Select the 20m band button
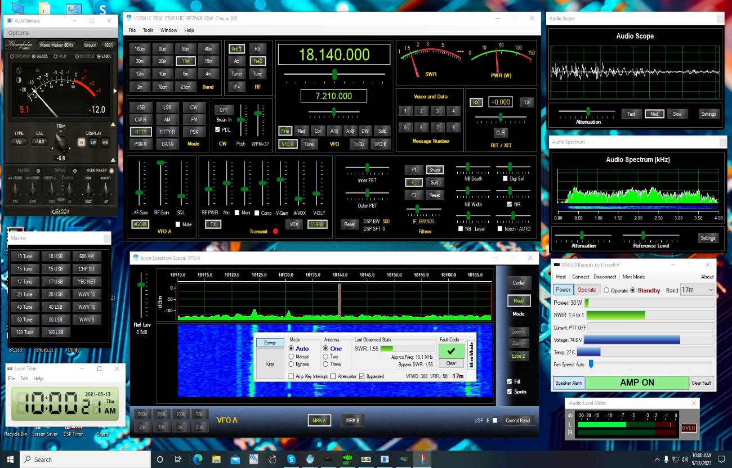 pyautogui.click(x=163, y=61)
